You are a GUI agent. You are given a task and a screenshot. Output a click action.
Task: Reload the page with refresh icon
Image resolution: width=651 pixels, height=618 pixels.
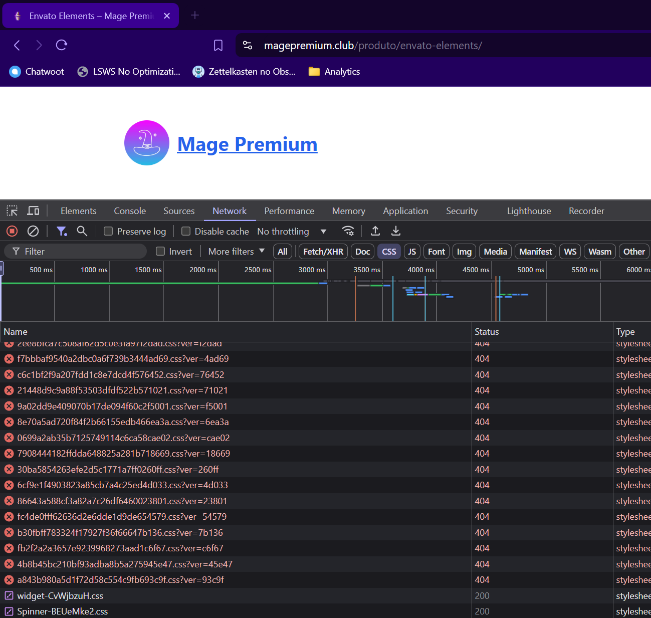pos(62,46)
